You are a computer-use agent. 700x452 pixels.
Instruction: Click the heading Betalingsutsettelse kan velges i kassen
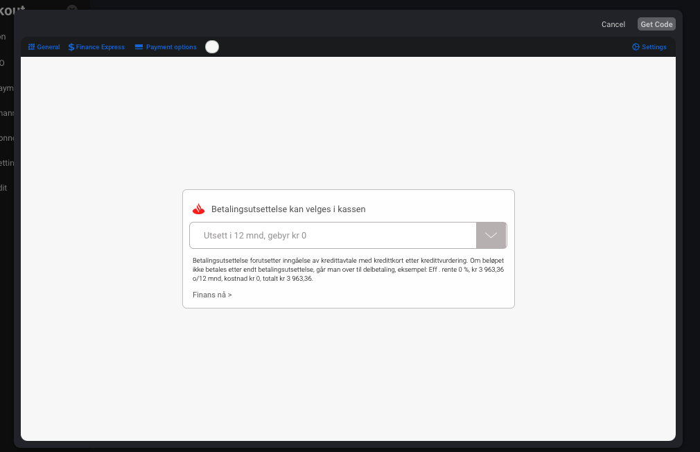288,209
